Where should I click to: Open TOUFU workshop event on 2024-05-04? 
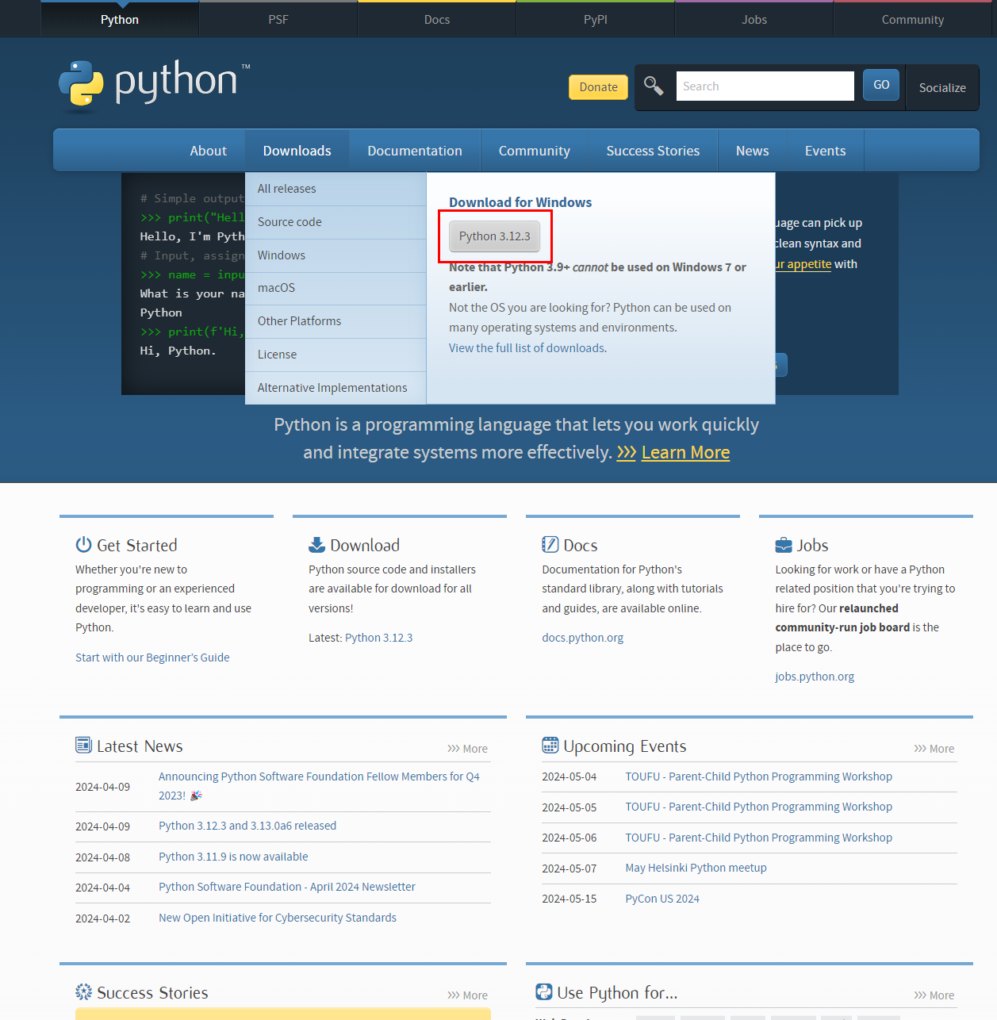(x=758, y=777)
